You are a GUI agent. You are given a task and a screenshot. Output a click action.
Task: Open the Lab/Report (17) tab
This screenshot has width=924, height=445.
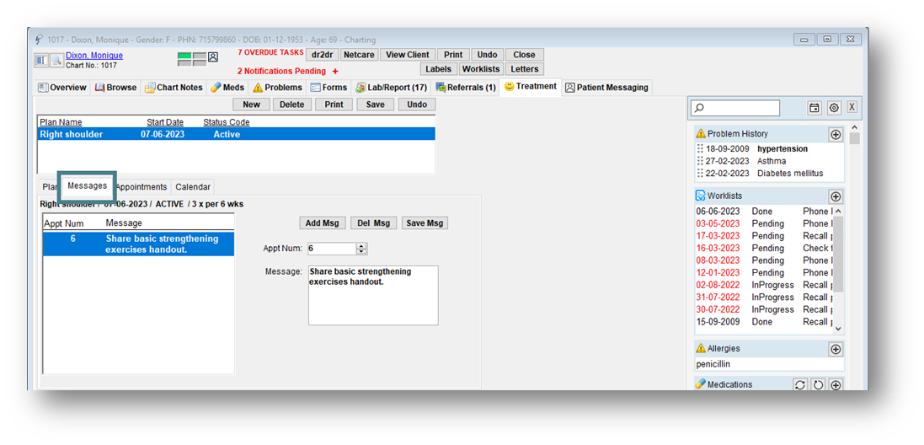point(392,88)
